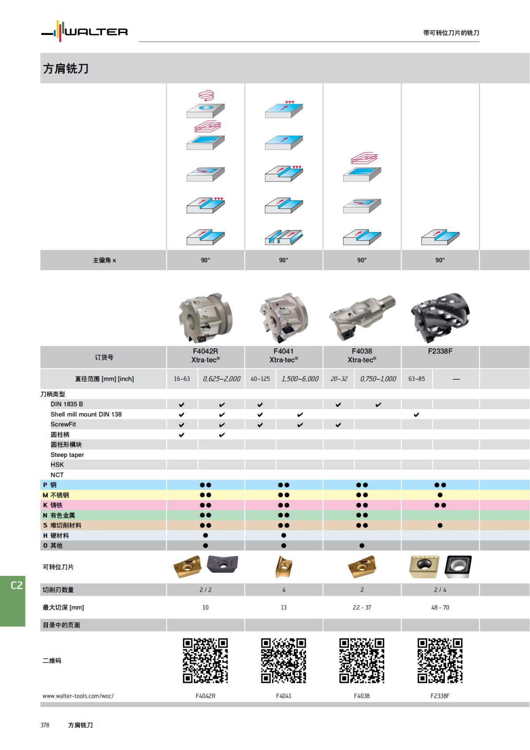This screenshot has width=530, height=750.
Task: Click the NCT row label
Action: (57, 475)
